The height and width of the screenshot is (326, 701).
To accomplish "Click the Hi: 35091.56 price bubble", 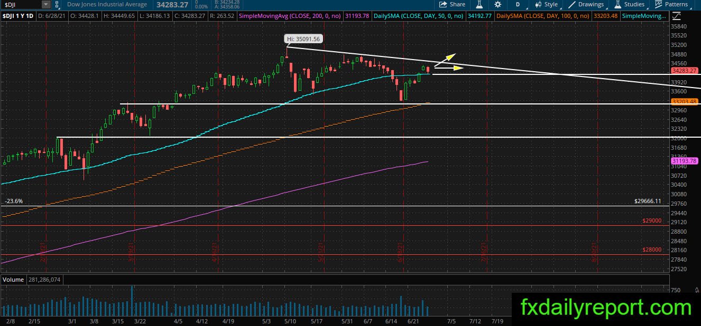I will 303,39.
